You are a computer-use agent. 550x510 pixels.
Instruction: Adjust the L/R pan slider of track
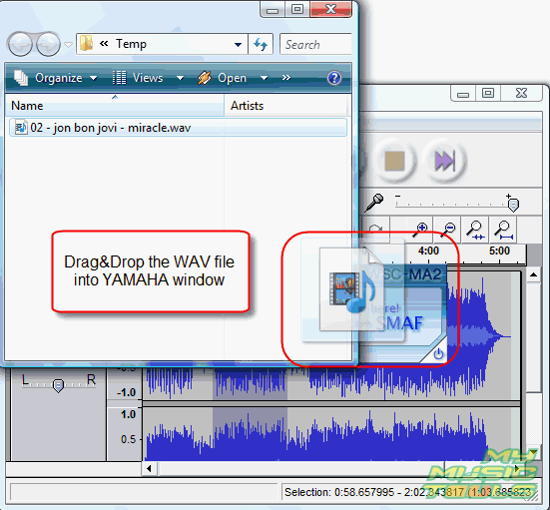tap(58, 385)
